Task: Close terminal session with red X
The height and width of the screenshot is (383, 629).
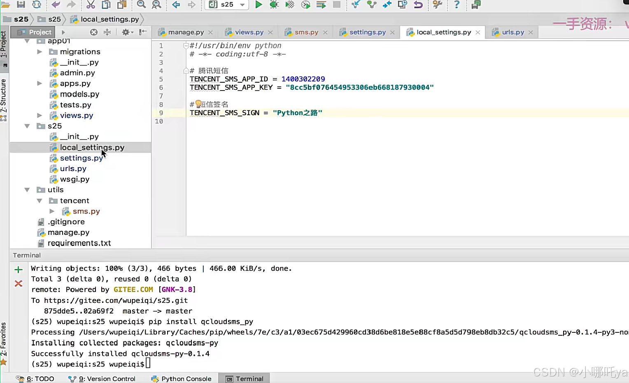Action: (x=19, y=283)
